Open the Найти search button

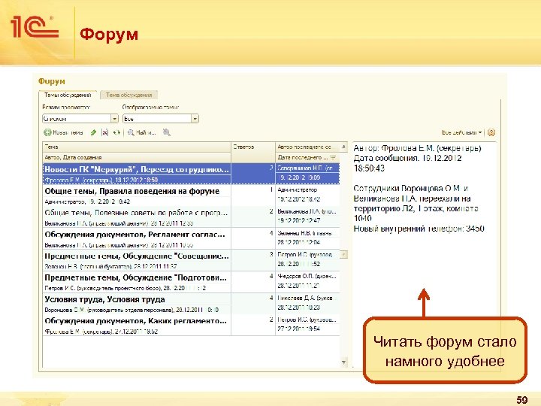142,132
